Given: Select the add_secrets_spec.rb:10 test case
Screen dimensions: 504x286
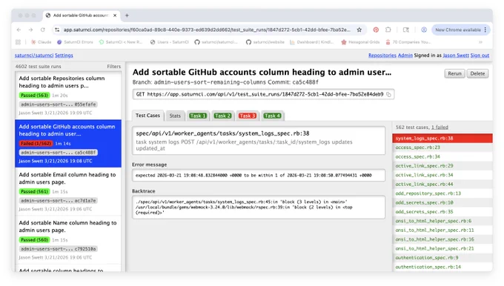Looking at the screenshot, I should 442,202.
